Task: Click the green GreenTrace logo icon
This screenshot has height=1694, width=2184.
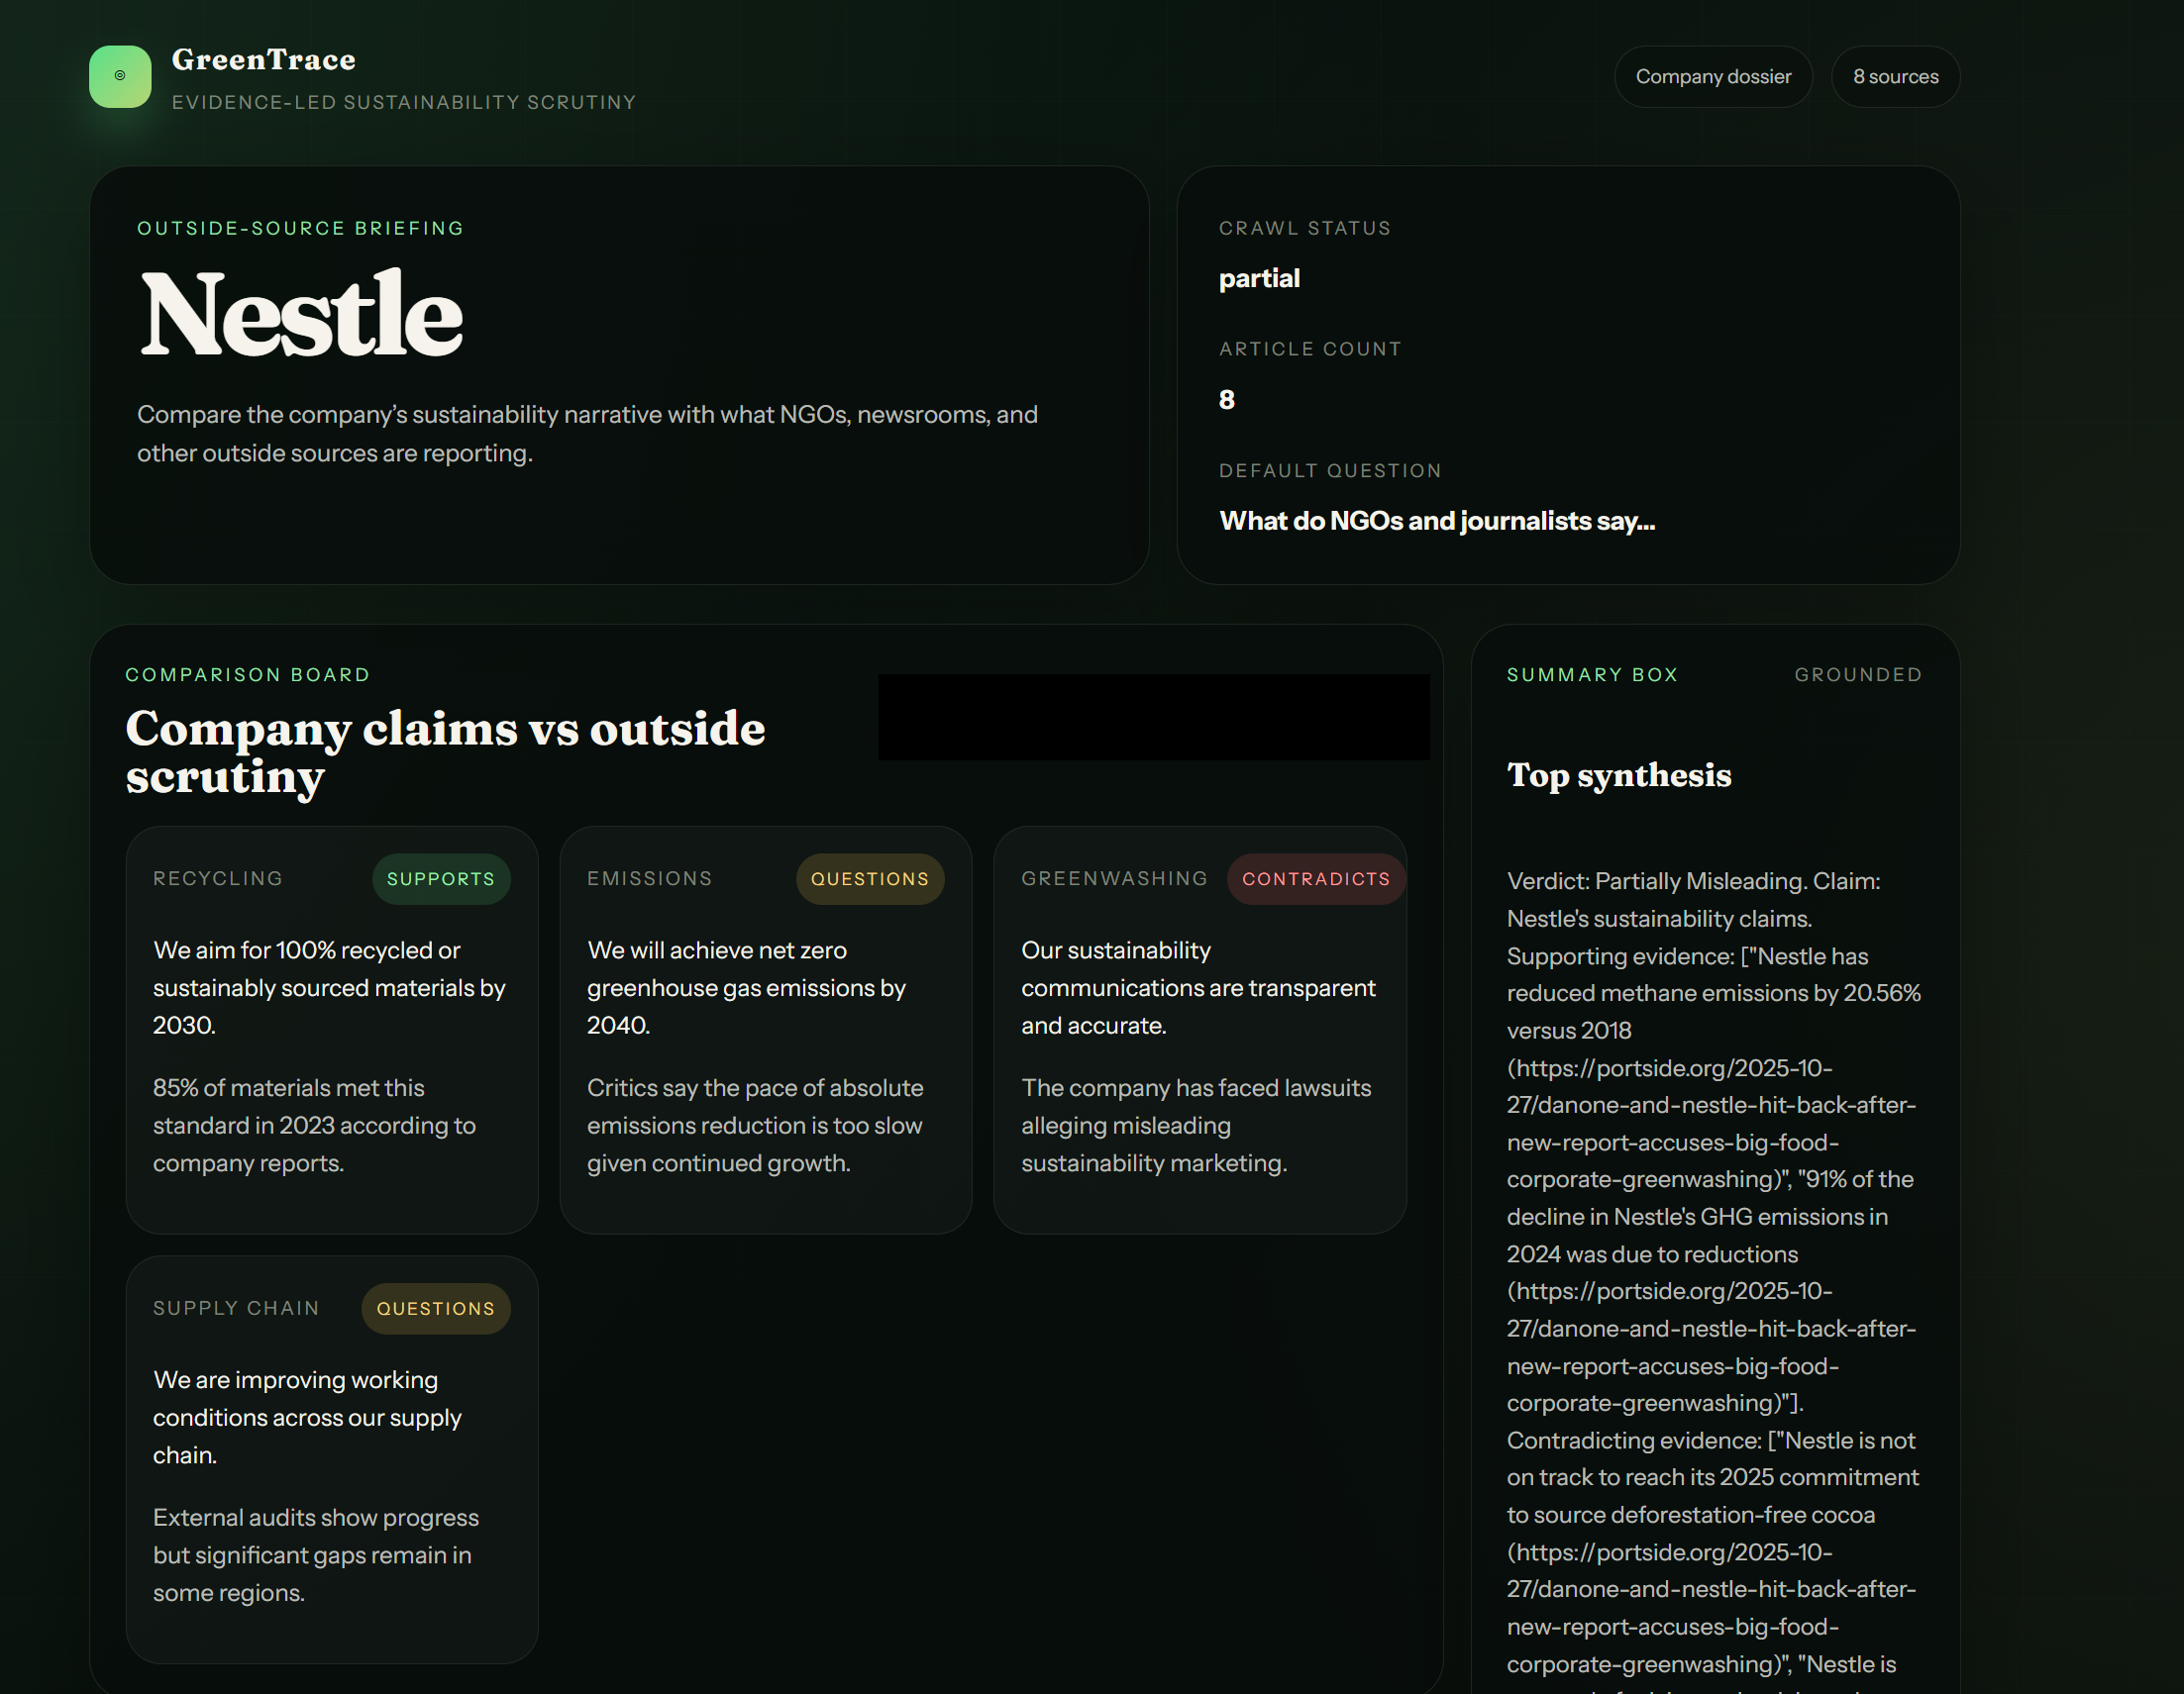Action: (x=120, y=76)
